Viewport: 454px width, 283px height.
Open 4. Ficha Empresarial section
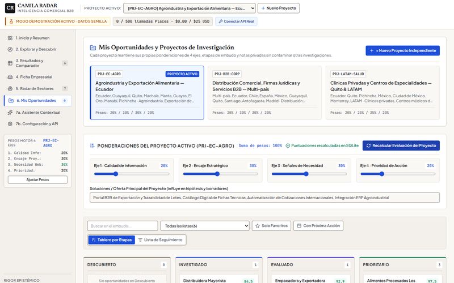tap(37, 77)
